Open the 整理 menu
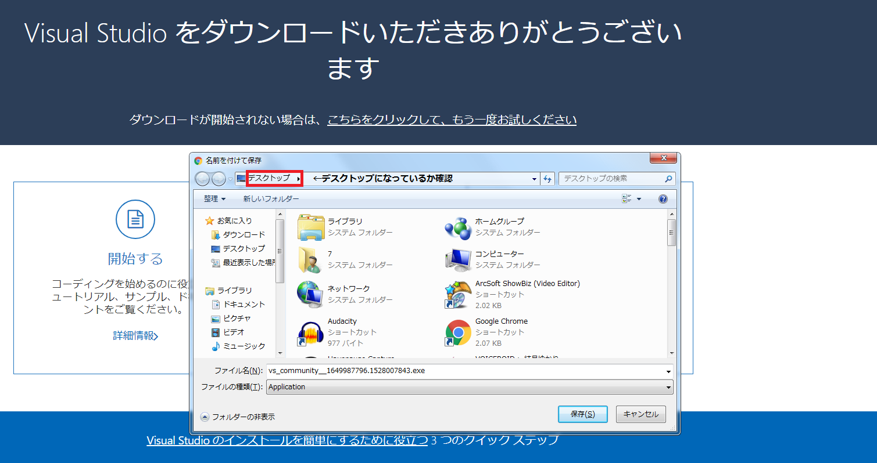Image resolution: width=877 pixels, height=463 pixels. (214, 199)
